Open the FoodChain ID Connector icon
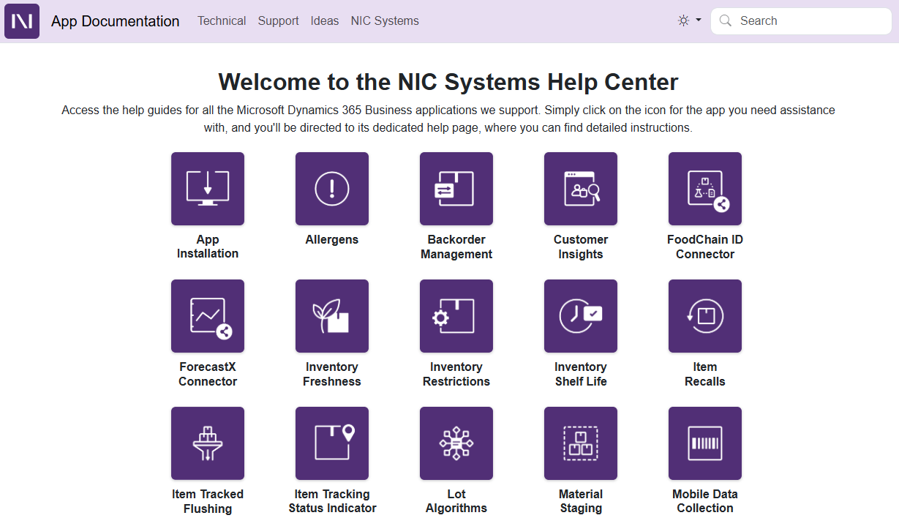Image resolution: width=899 pixels, height=518 pixels. tap(705, 189)
